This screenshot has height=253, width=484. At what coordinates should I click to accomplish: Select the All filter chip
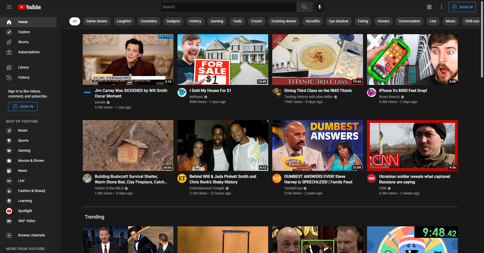pyautogui.click(x=75, y=21)
